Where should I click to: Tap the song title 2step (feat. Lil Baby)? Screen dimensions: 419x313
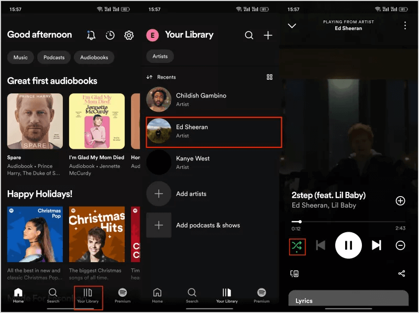[328, 195]
